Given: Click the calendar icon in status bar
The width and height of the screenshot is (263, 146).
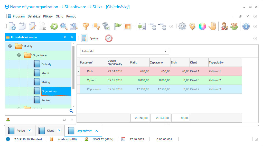Looking at the screenshot, I should [x=123, y=139].
